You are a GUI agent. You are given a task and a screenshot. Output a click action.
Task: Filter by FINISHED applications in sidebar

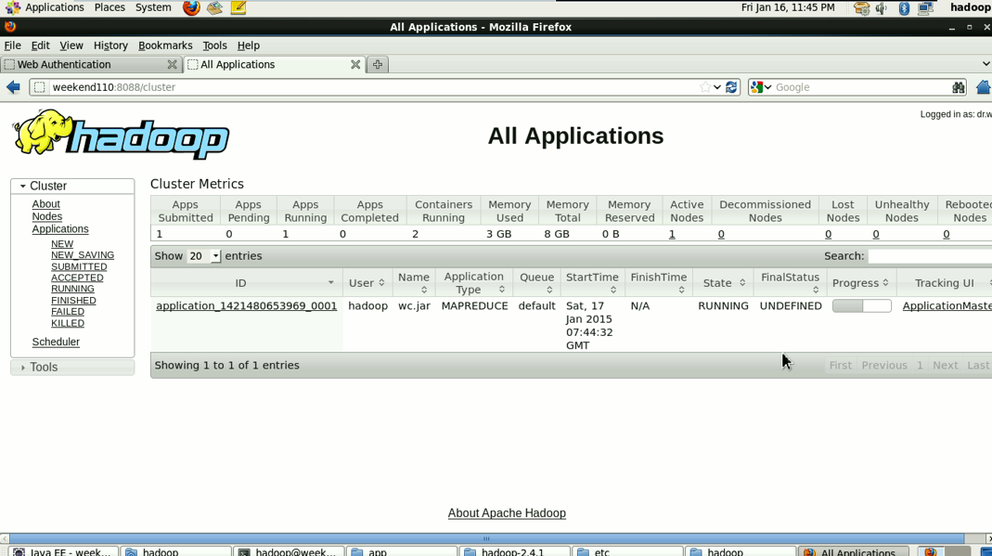pos(73,301)
